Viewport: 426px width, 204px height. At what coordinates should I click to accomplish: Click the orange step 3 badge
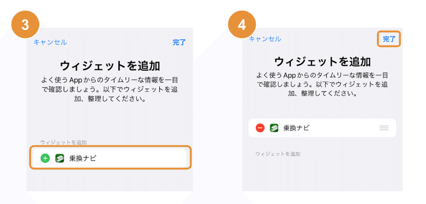[x=25, y=25]
